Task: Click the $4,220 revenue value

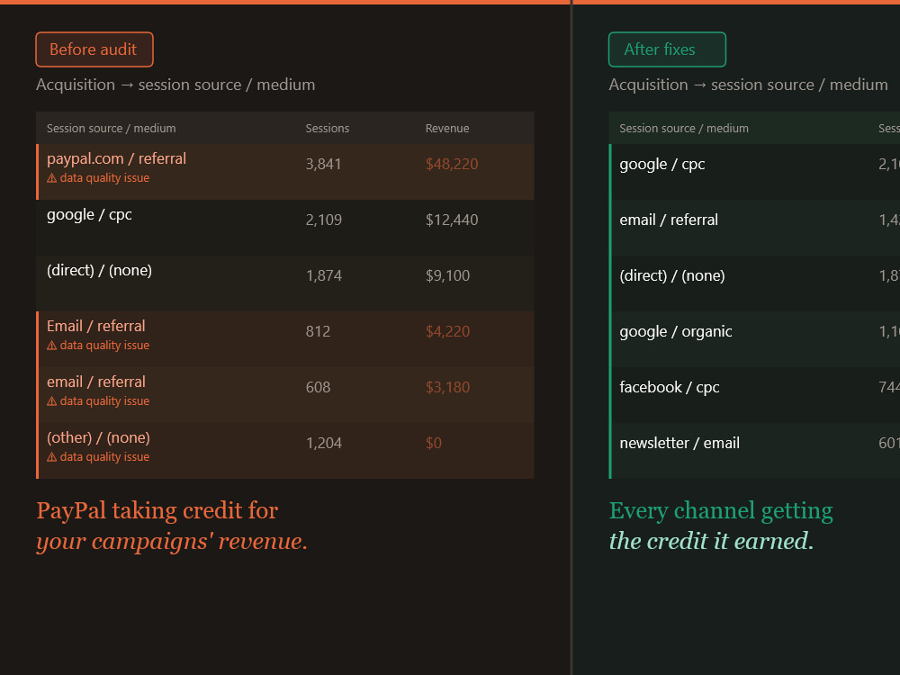Action: tap(447, 331)
